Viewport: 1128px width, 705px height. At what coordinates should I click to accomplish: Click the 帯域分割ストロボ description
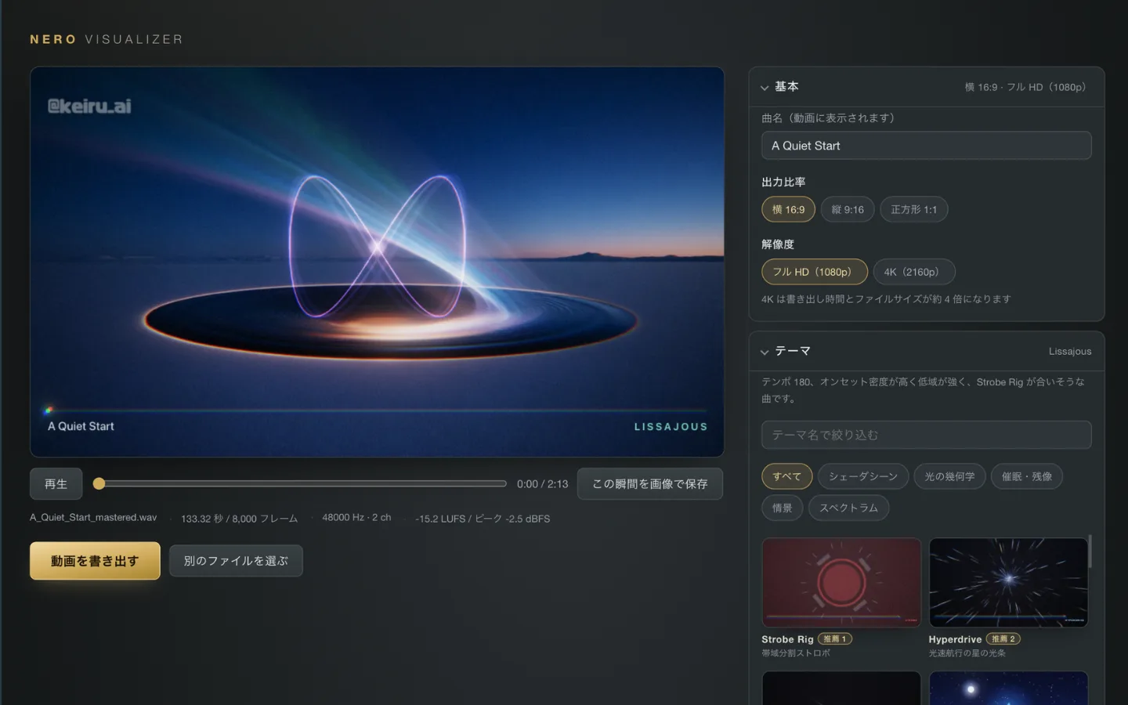tap(796, 653)
